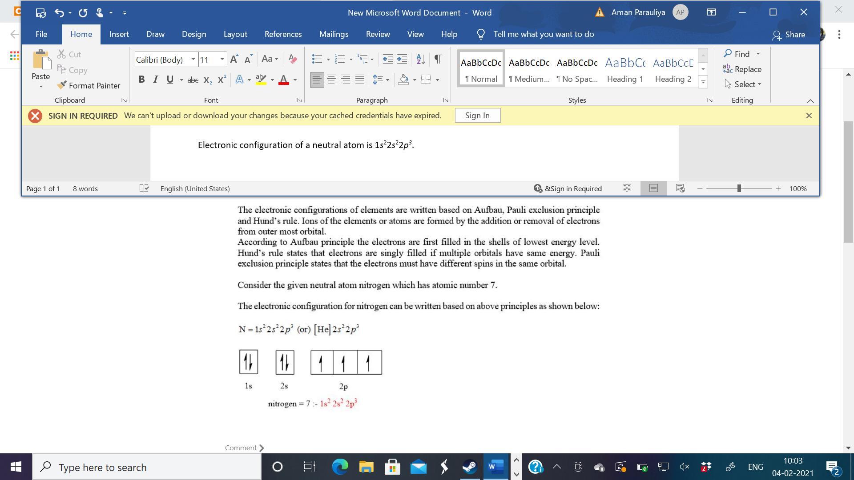Click the Grow Font size icon
This screenshot has height=480, width=854.
point(234,59)
